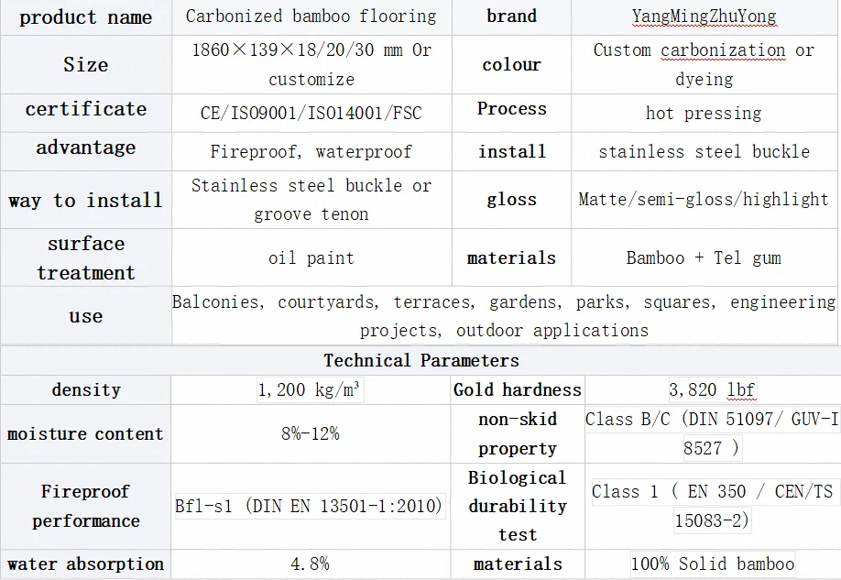Select the 1,200 kg/m³ density value

310,389
